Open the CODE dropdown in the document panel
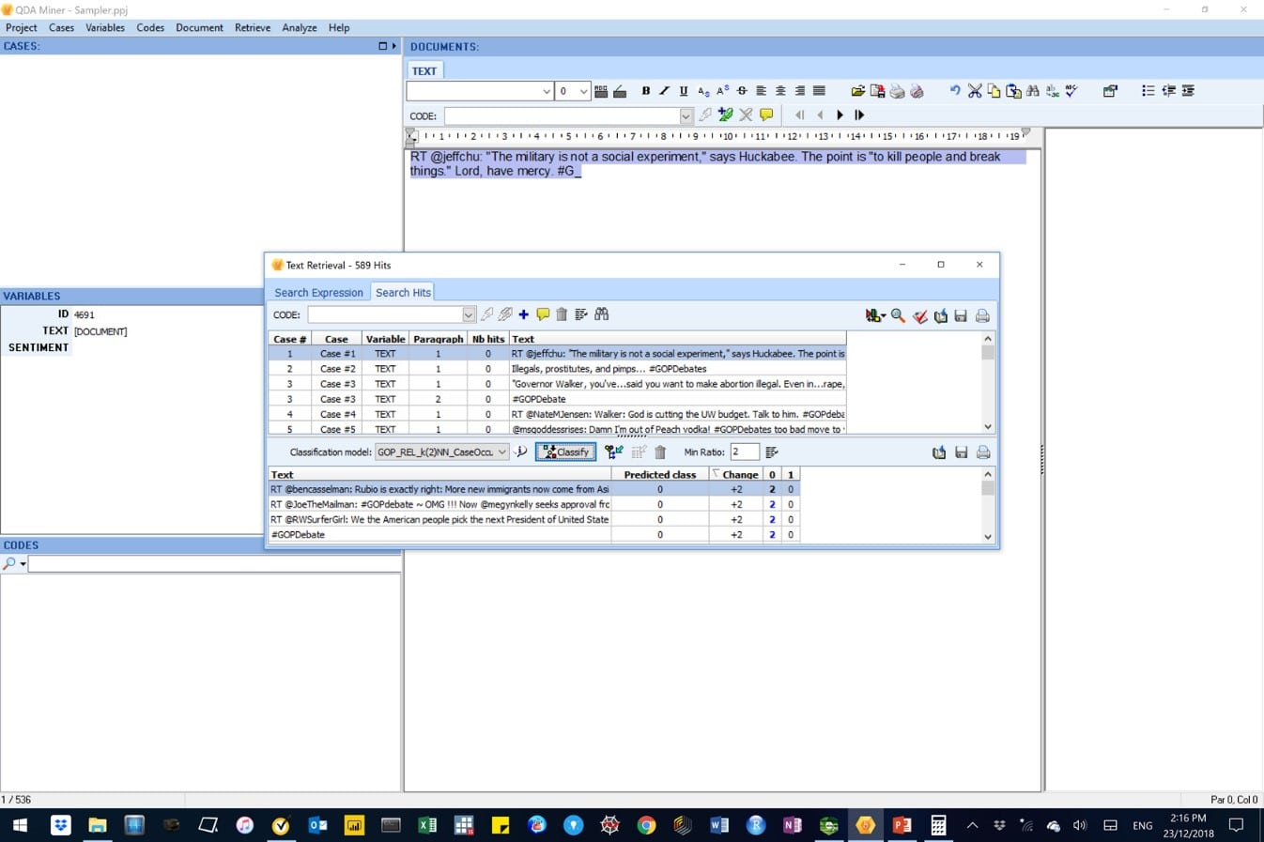The width and height of the screenshot is (1264, 842). tap(686, 115)
